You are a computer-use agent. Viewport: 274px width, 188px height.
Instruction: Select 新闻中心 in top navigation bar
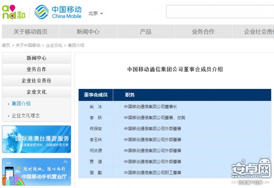click(88, 31)
